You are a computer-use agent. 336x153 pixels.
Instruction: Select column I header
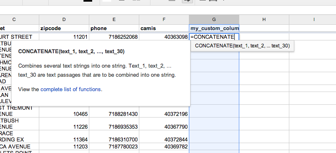tap(314, 19)
